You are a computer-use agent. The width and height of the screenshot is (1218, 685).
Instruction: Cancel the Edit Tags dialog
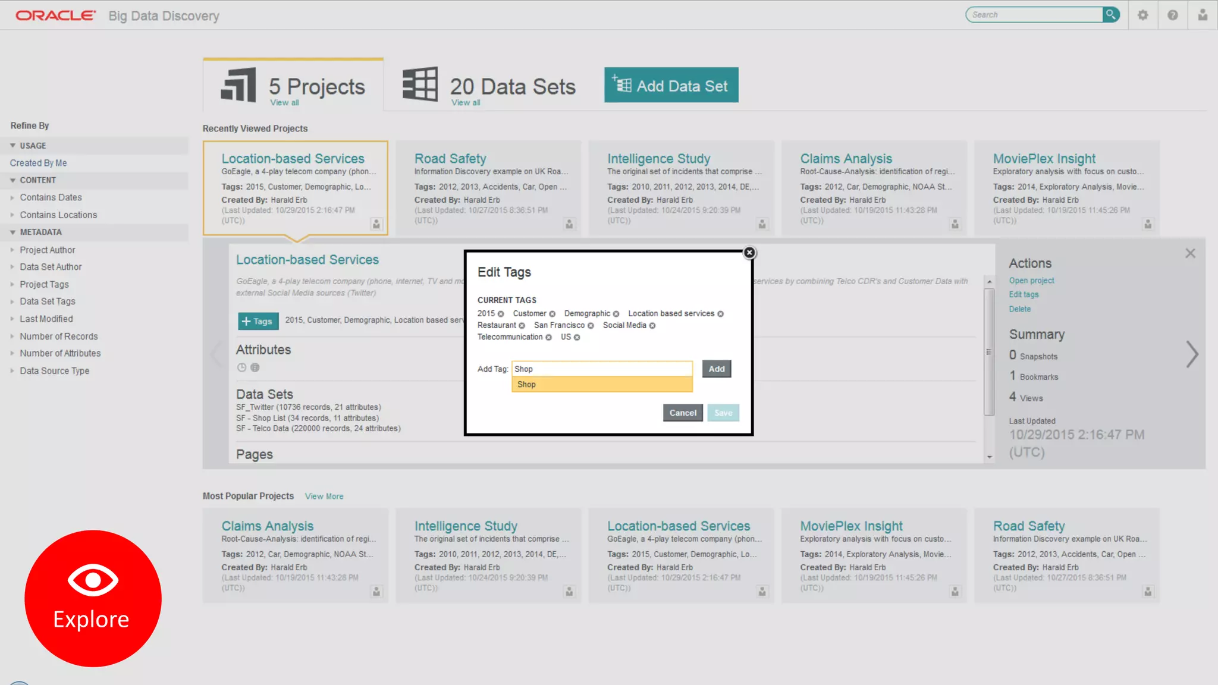[682, 413]
